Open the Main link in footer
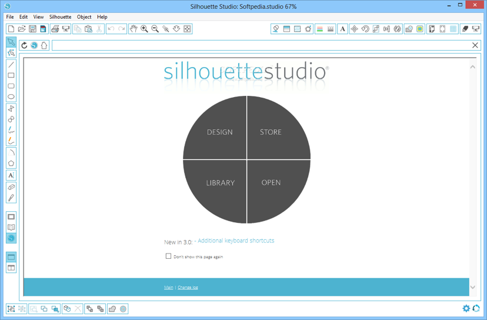The width and height of the screenshot is (487, 320). coord(169,288)
